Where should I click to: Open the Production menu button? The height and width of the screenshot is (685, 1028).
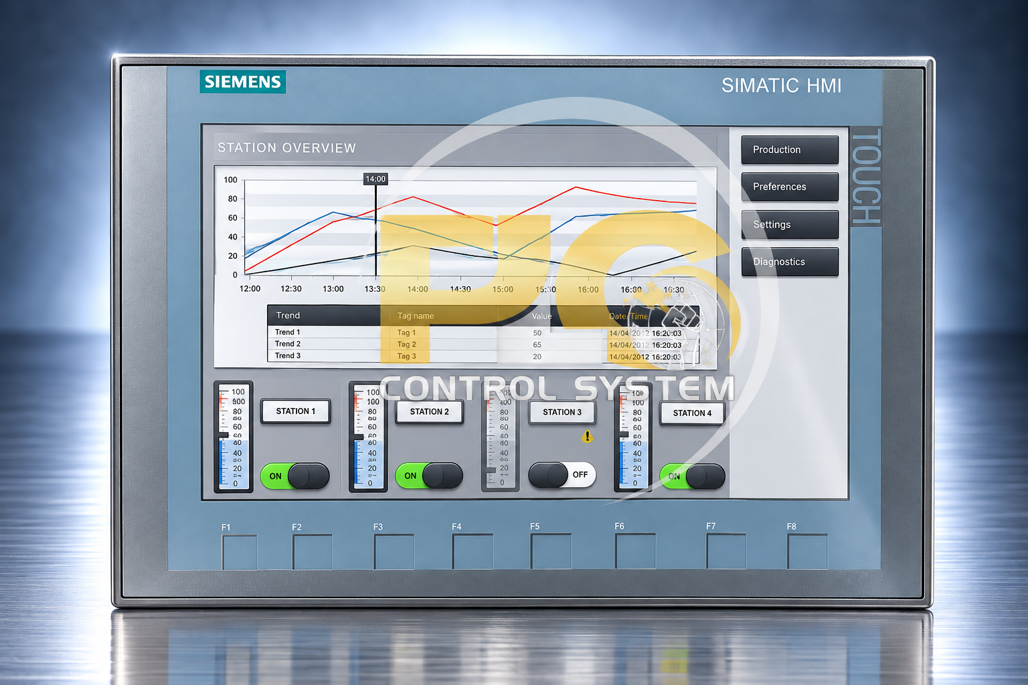click(x=790, y=150)
